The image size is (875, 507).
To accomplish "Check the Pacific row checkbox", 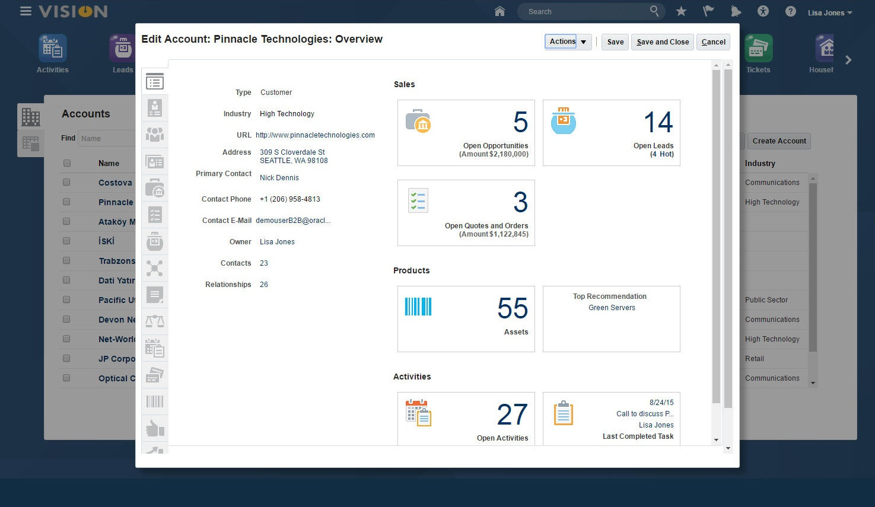I will [x=67, y=300].
